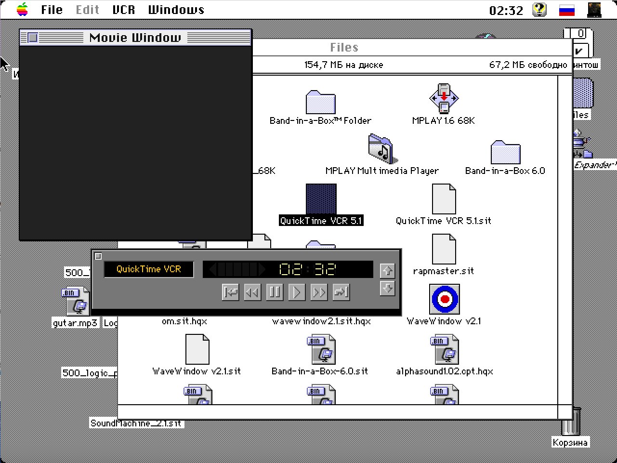617x463 pixels.
Task: Select the alphasound1.02.cpt.hqx file icon
Action: [x=444, y=349]
